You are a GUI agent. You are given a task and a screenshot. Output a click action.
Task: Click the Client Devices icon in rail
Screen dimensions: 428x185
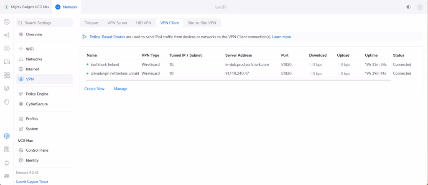click(7, 62)
